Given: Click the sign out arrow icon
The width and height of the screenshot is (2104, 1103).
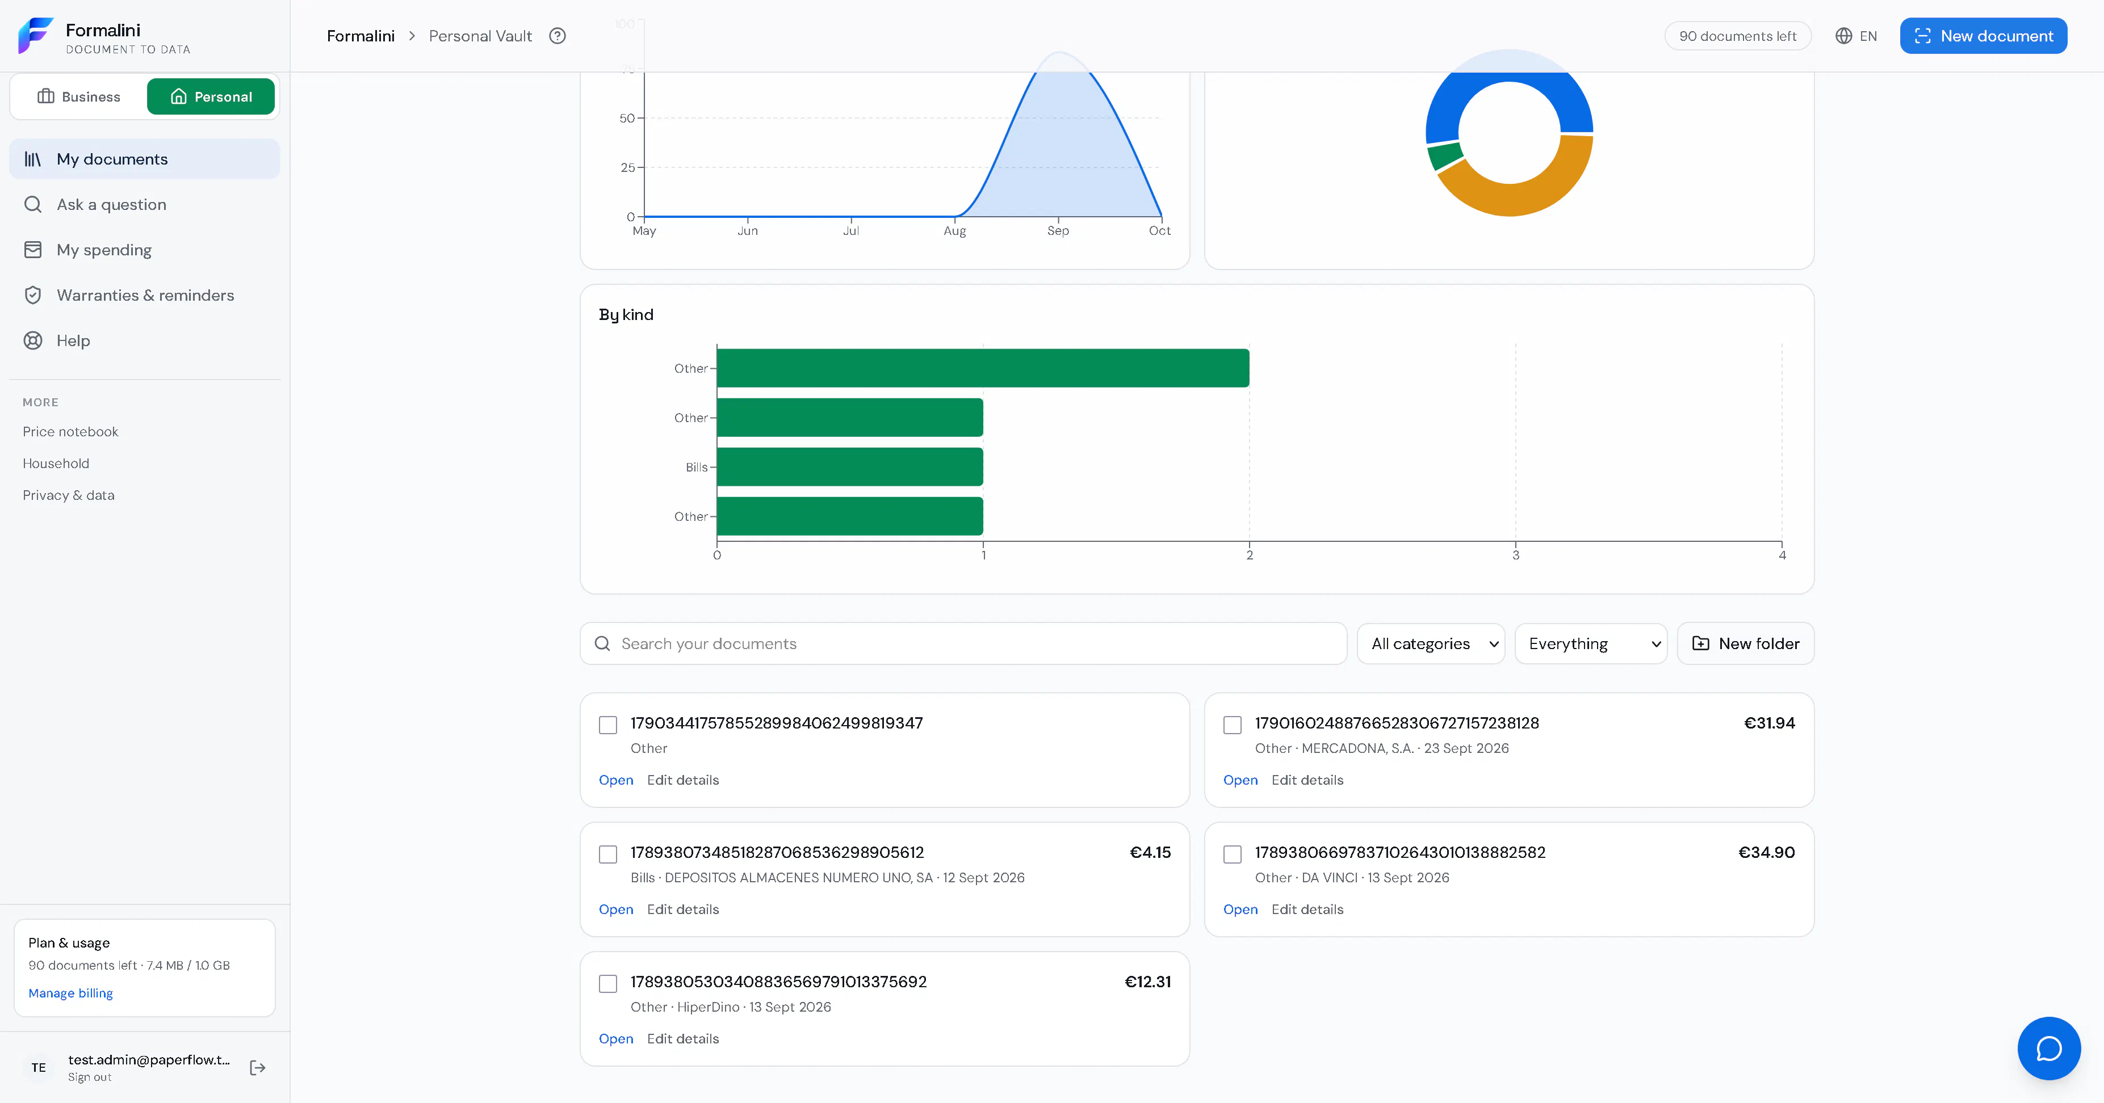Looking at the screenshot, I should (257, 1067).
